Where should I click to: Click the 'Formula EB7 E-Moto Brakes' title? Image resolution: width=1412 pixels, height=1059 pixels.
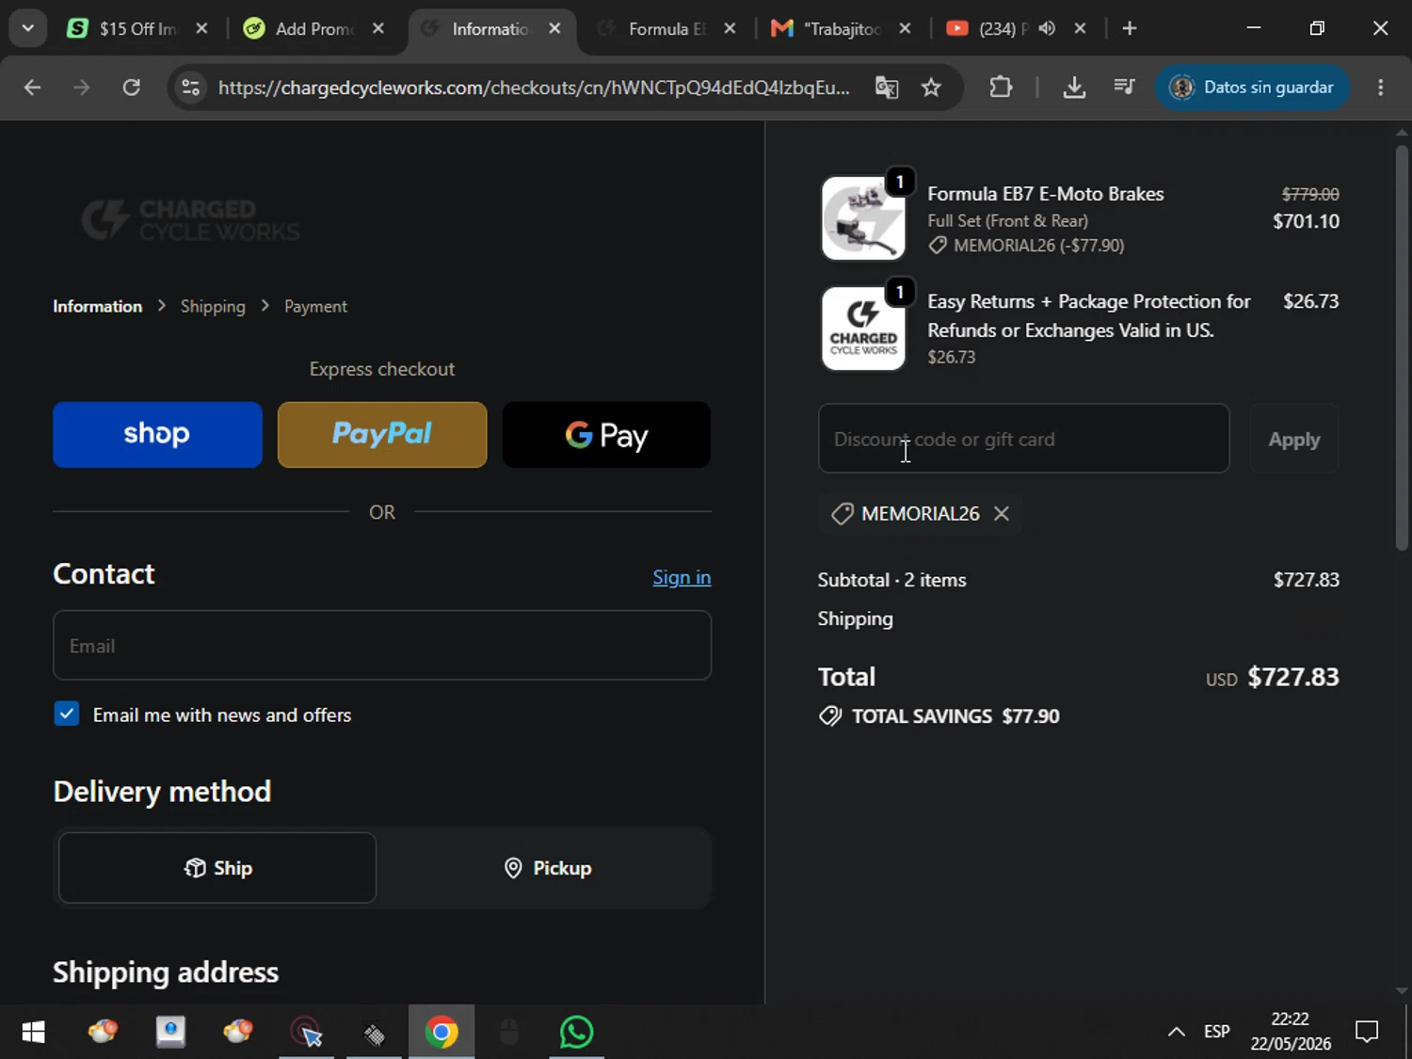pos(1046,194)
